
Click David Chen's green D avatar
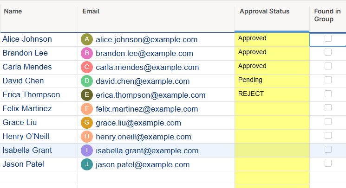87,81
